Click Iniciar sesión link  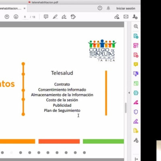click(126, 8)
